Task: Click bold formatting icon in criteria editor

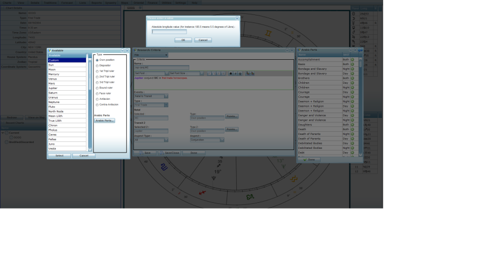Action: 230,74
